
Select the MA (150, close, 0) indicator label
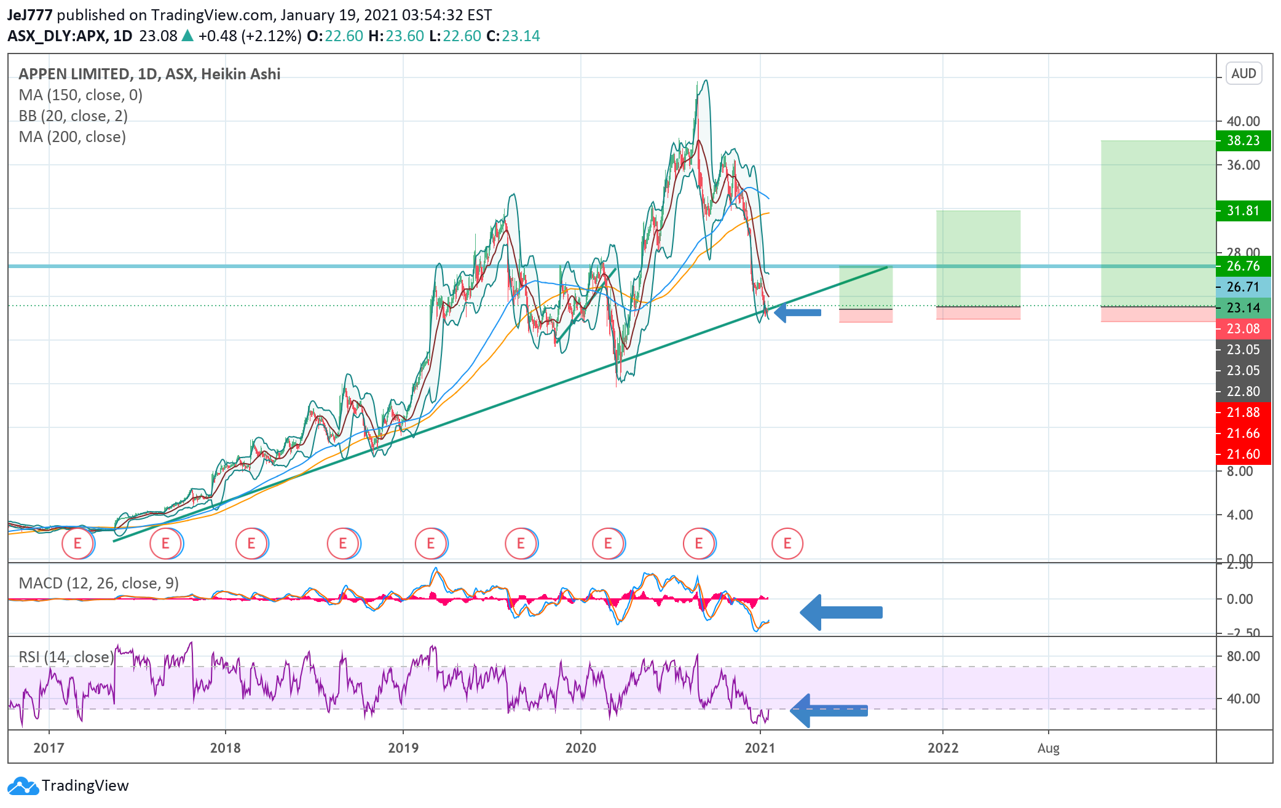point(81,95)
